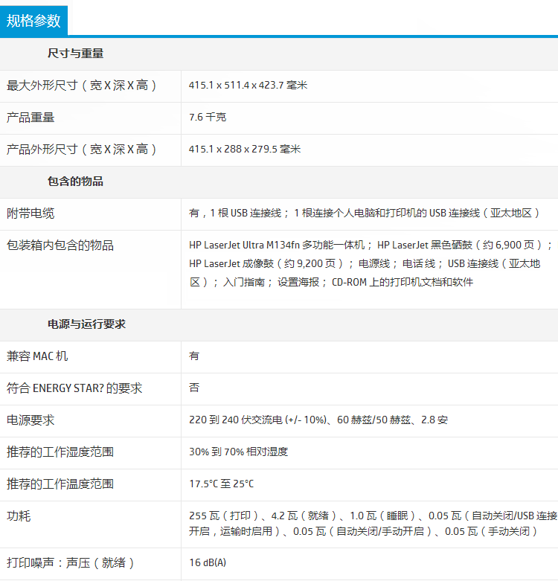The image size is (558, 581).
Task: Open the 规格参数 tab
Action: [33, 21]
